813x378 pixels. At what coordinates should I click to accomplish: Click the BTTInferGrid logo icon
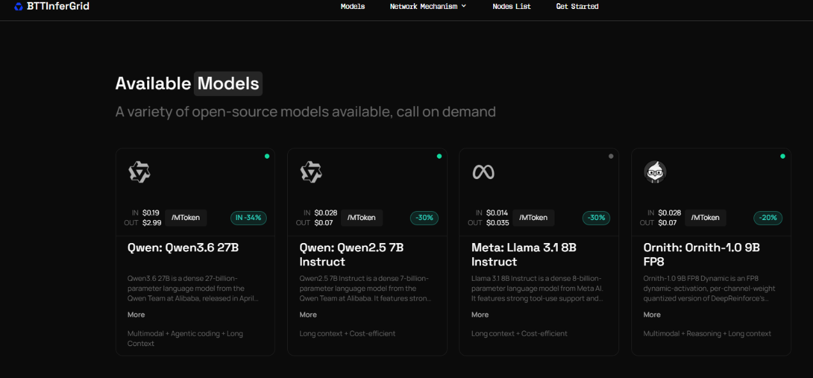[x=19, y=6]
